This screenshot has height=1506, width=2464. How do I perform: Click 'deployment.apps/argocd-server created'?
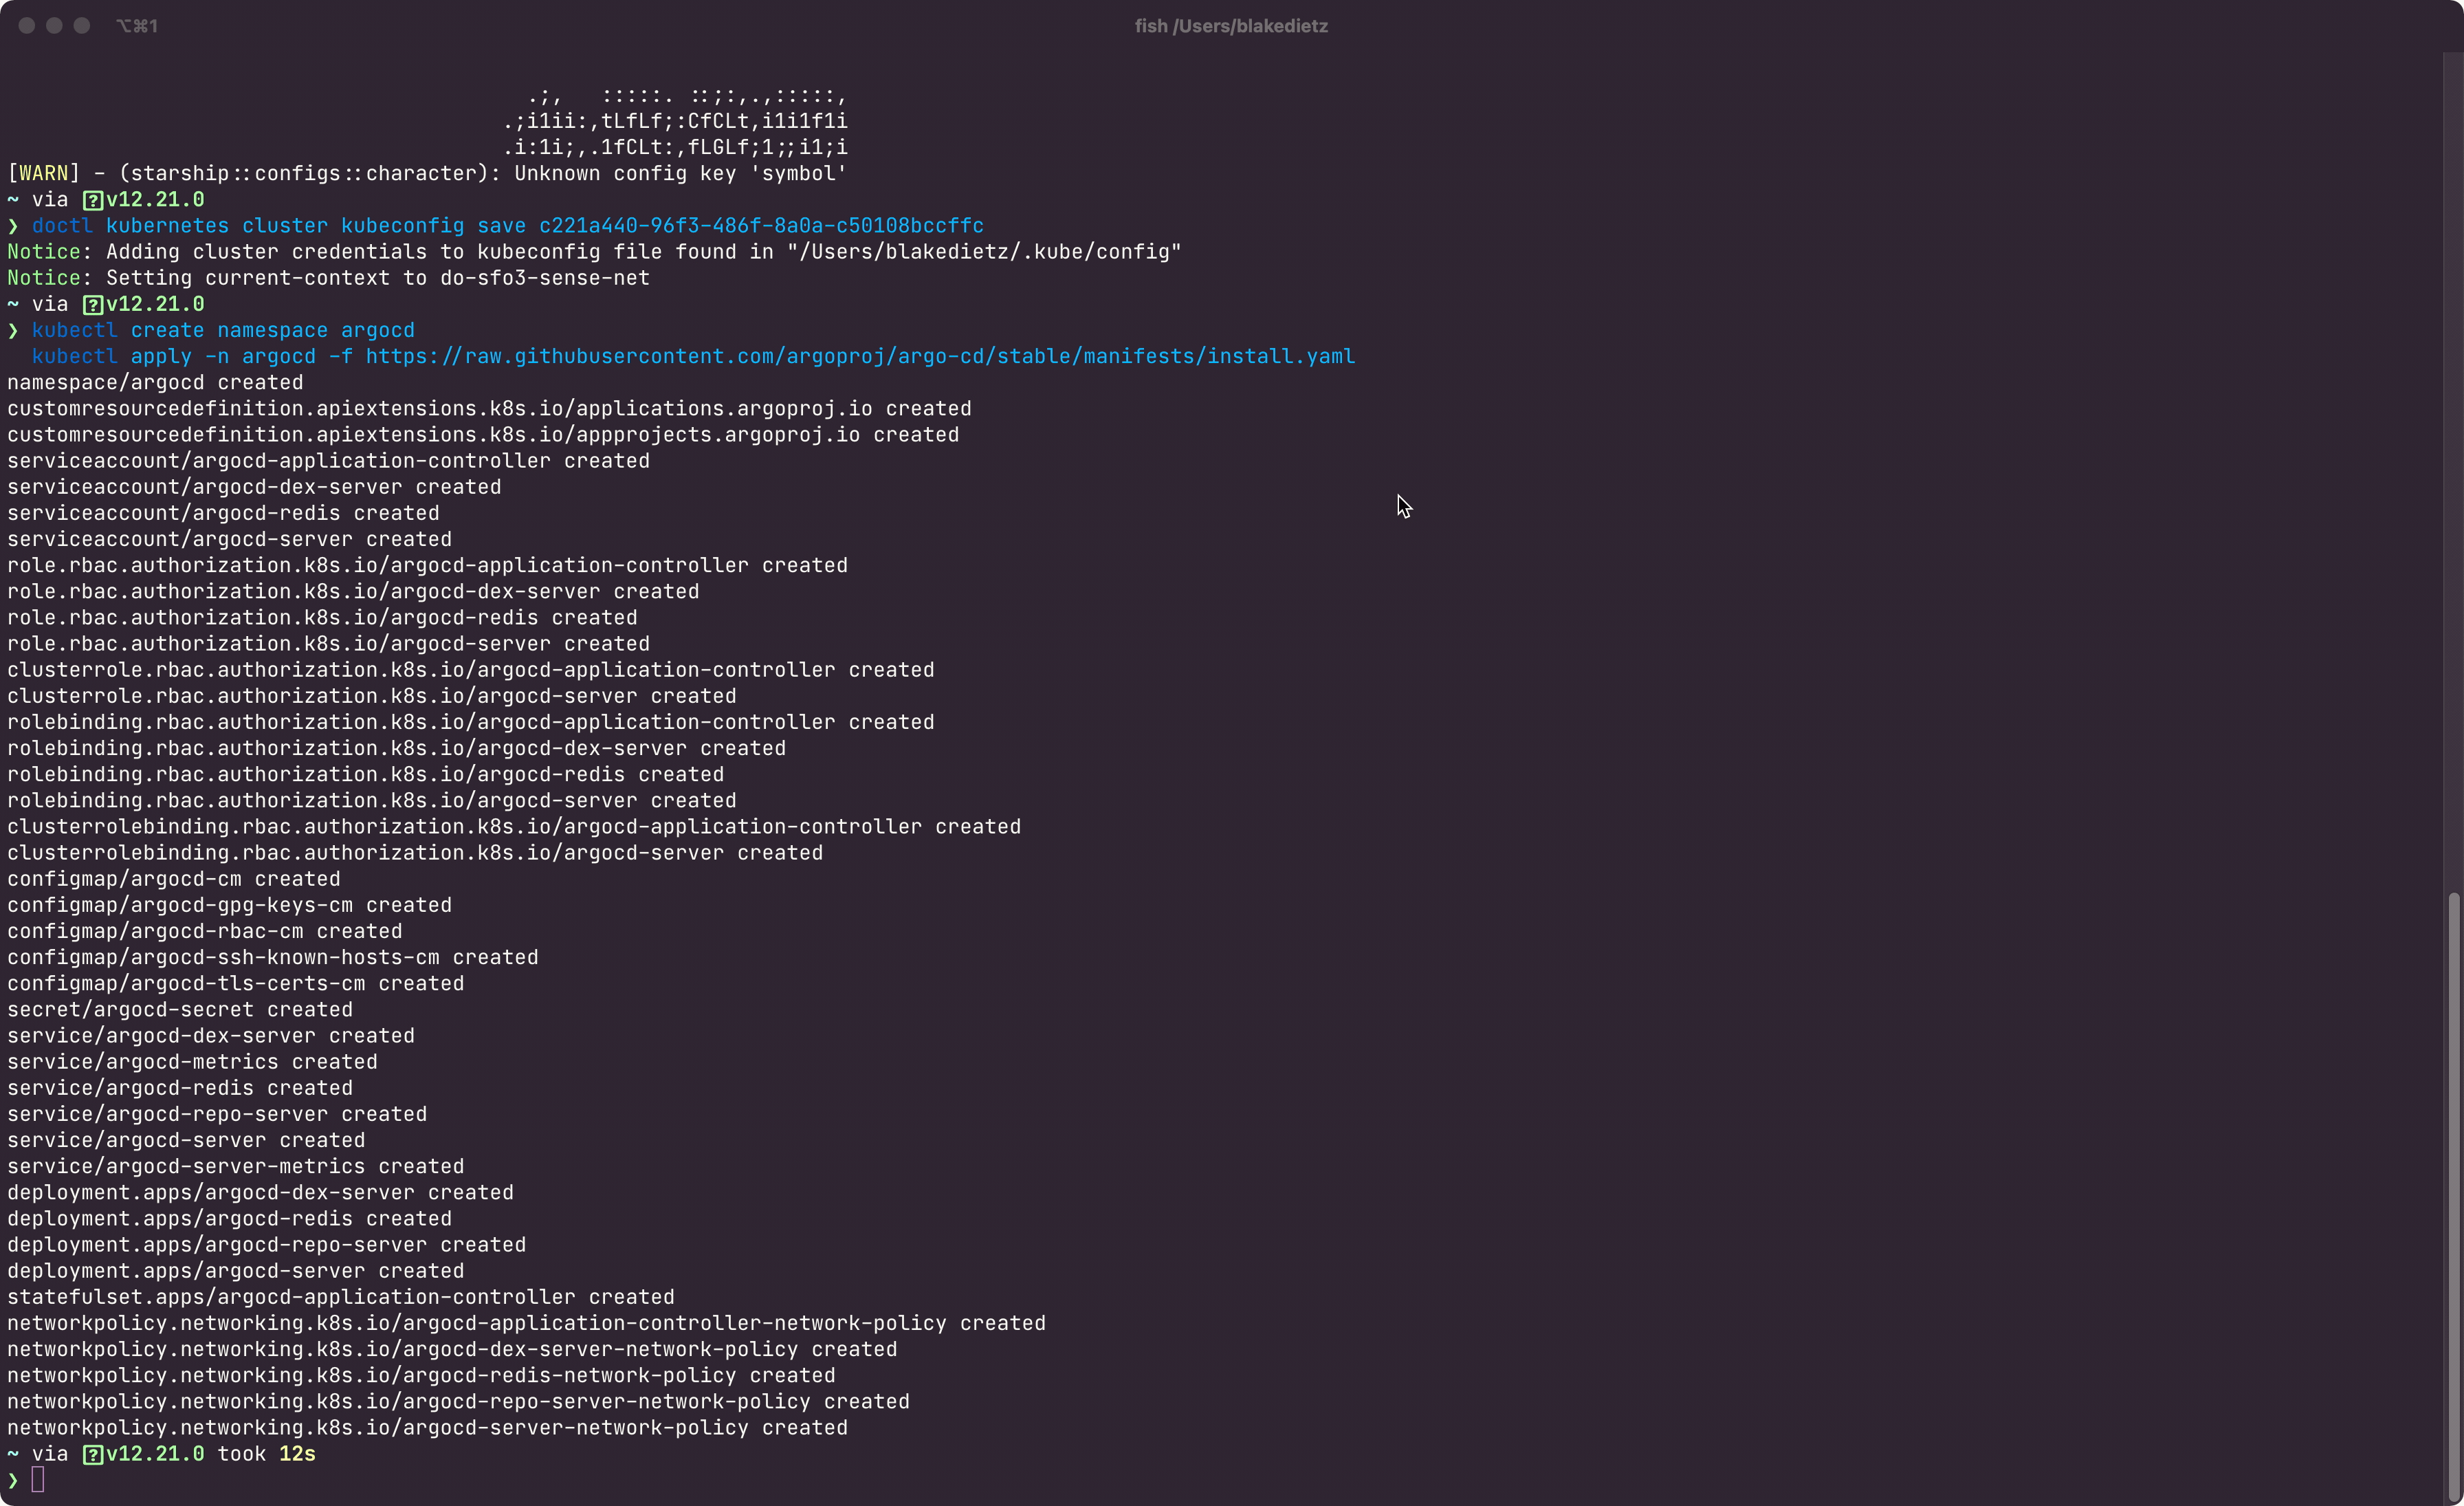(236, 1271)
